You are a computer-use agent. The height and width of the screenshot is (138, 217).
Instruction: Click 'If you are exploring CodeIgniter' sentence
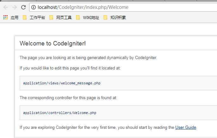pyautogui.click(x=108, y=127)
